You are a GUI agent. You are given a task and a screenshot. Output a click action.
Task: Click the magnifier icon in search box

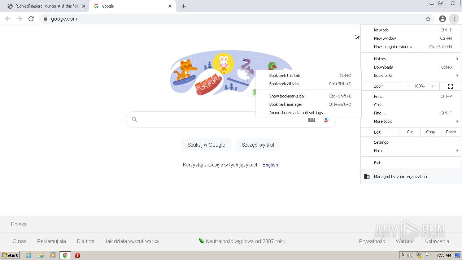[135, 120]
